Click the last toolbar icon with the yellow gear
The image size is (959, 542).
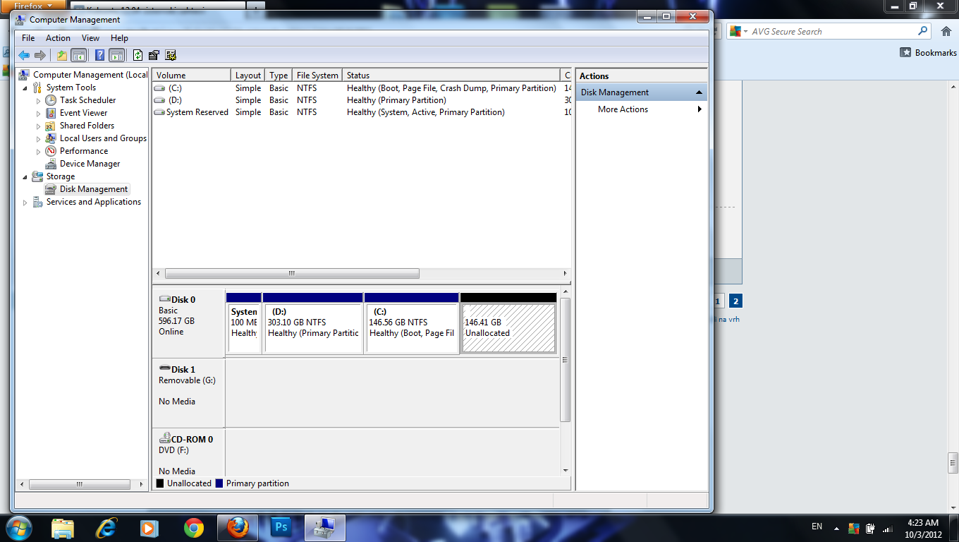click(170, 55)
